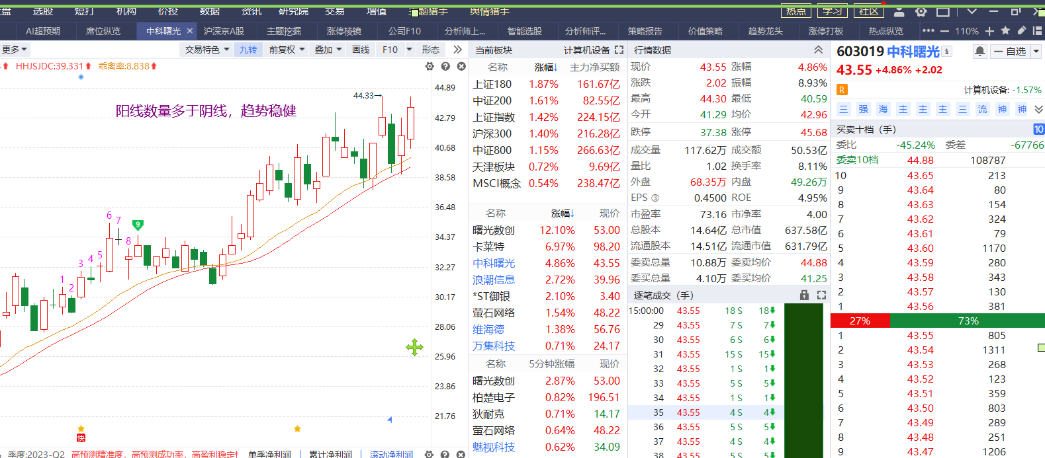Click the 流 tag chip
Viewport: 1045px width, 458px height.
tap(982, 110)
